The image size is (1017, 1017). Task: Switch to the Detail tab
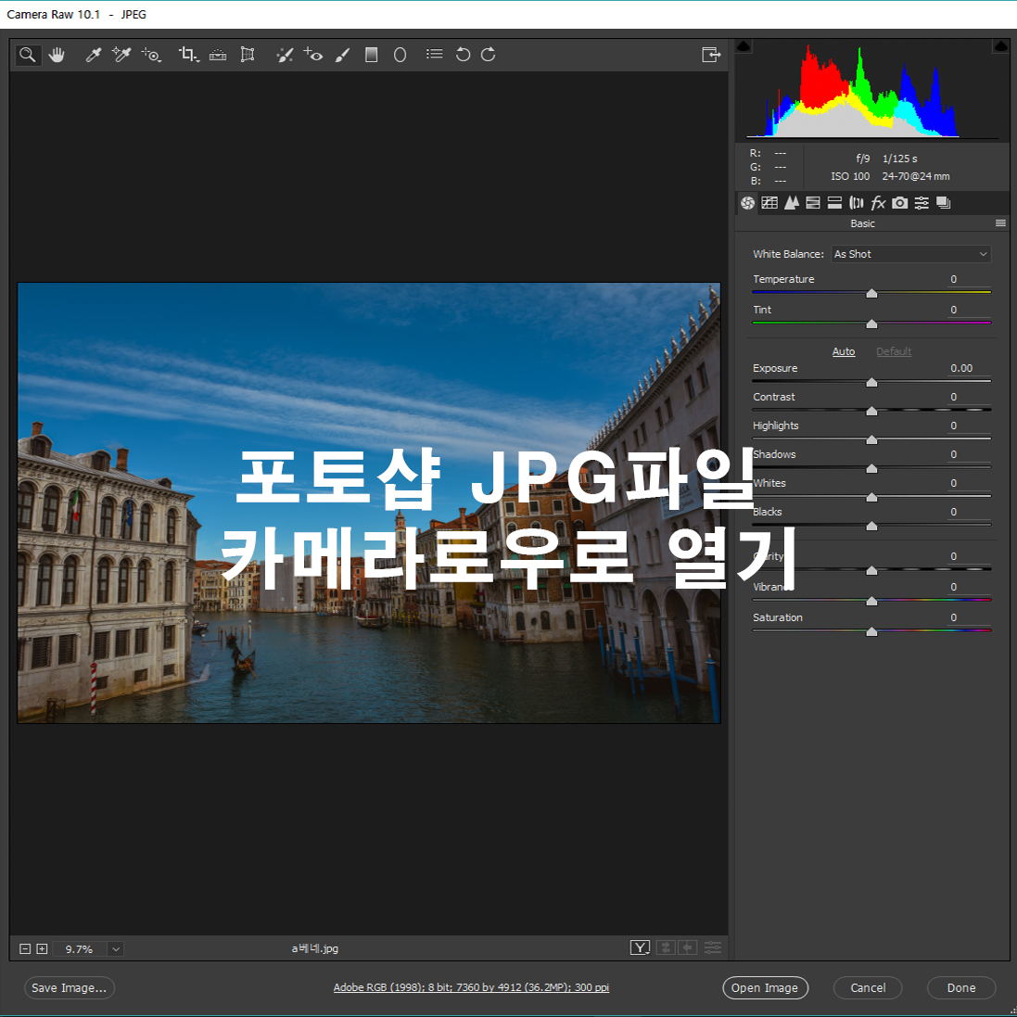point(792,203)
